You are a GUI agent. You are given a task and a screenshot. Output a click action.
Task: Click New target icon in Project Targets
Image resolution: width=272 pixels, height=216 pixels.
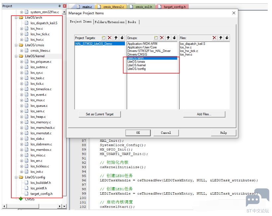tap(104, 38)
